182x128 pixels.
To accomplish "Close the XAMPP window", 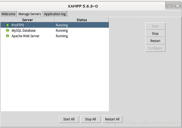I will [x=177, y=6].
